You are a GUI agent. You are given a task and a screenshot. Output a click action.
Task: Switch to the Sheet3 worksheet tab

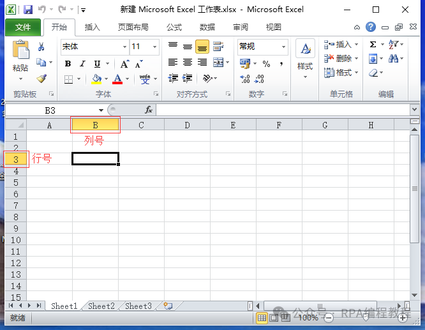point(138,306)
